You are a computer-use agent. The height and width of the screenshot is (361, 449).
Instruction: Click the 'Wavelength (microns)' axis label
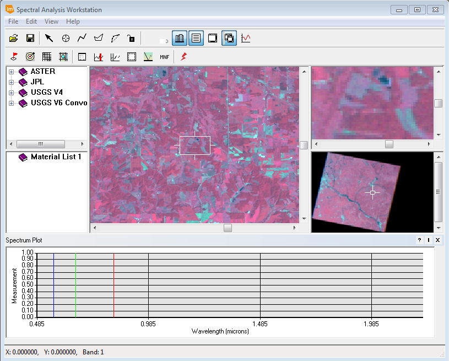220,331
